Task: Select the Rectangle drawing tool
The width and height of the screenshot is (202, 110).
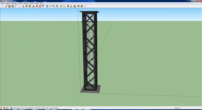Action: pyautogui.click(x=10, y=6)
